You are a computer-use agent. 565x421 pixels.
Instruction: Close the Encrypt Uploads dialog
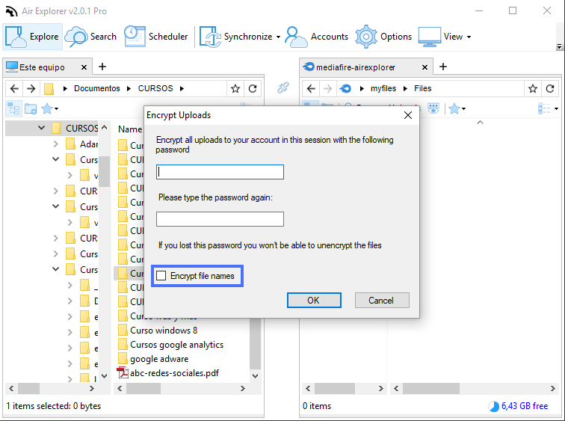click(408, 115)
